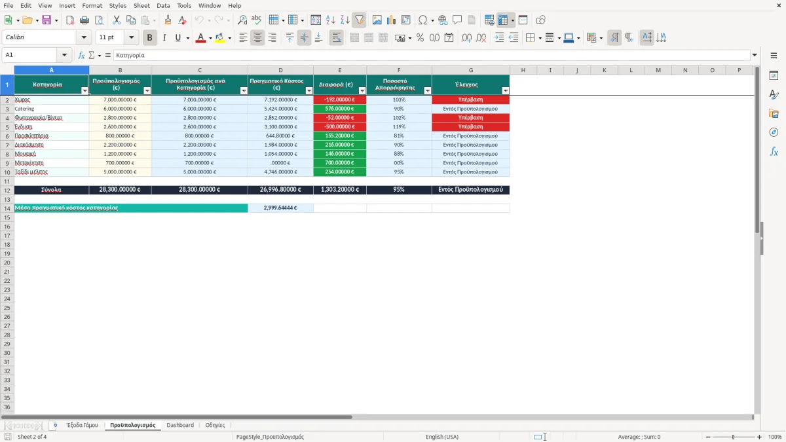Open Find & Replace from the toolbar
The image size is (786, 442).
242,20
